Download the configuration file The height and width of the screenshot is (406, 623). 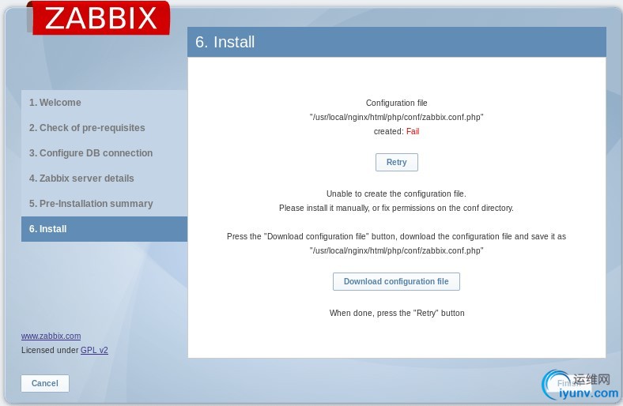coord(396,281)
